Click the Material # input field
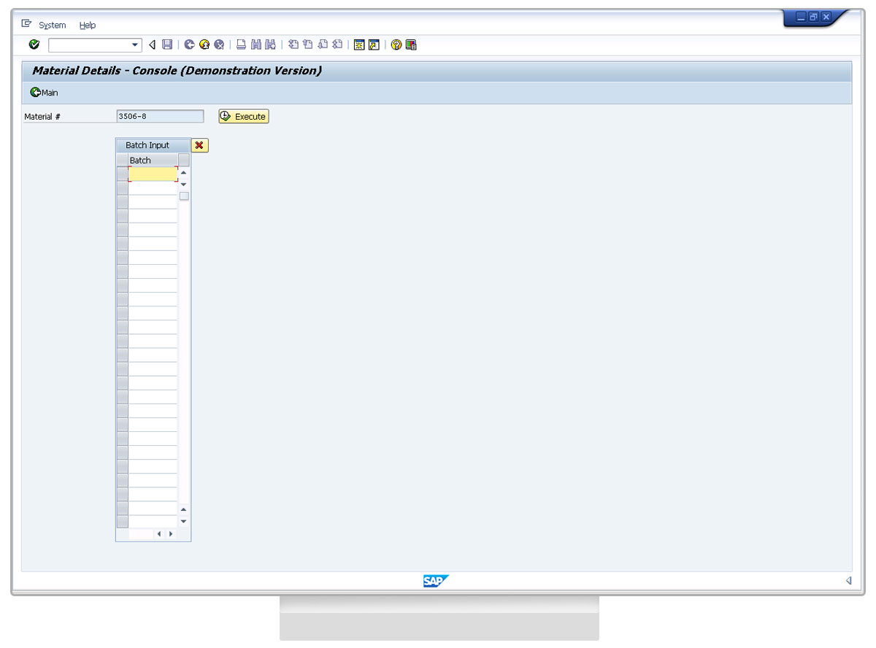Image resolution: width=876 pixels, height=648 pixels. click(x=160, y=116)
